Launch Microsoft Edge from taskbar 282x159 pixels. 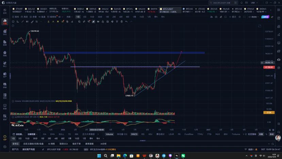(x=125, y=156)
